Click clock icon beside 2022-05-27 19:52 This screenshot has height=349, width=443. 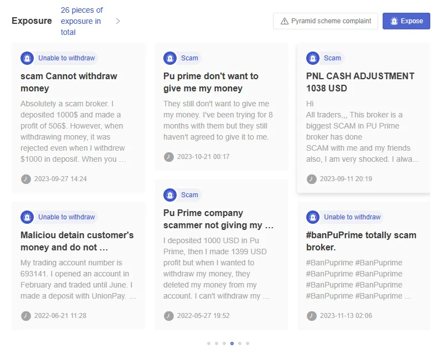(169, 316)
